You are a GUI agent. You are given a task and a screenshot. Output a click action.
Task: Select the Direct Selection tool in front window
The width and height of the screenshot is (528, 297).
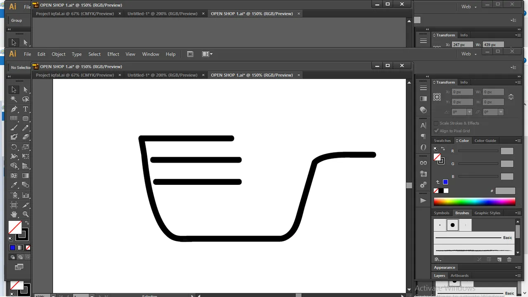[26, 90]
